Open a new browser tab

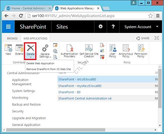[x=106, y=8]
